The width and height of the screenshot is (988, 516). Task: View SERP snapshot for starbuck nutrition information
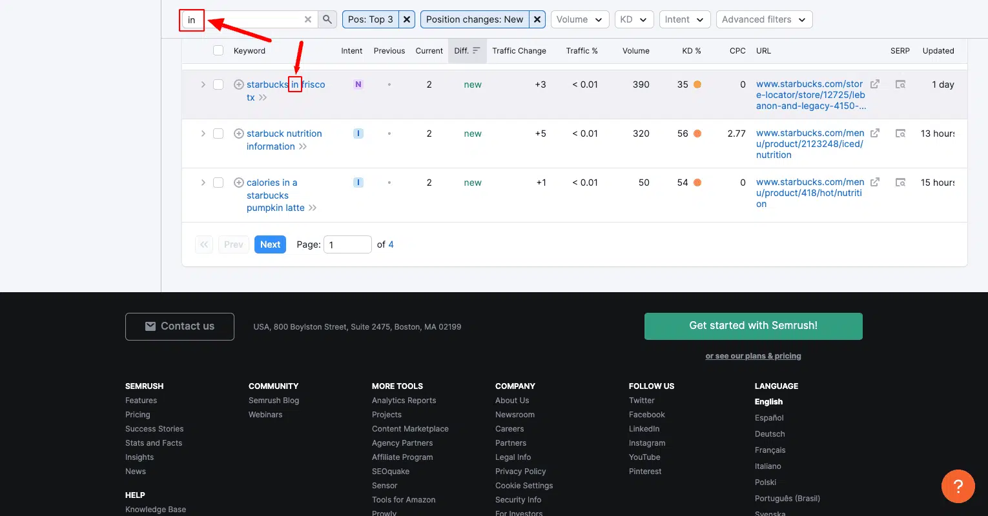coord(900,134)
